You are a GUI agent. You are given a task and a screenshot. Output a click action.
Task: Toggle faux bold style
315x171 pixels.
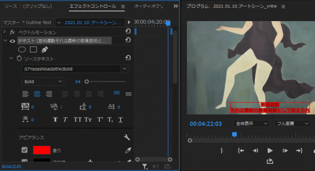pyautogui.click(x=55, y=120)
